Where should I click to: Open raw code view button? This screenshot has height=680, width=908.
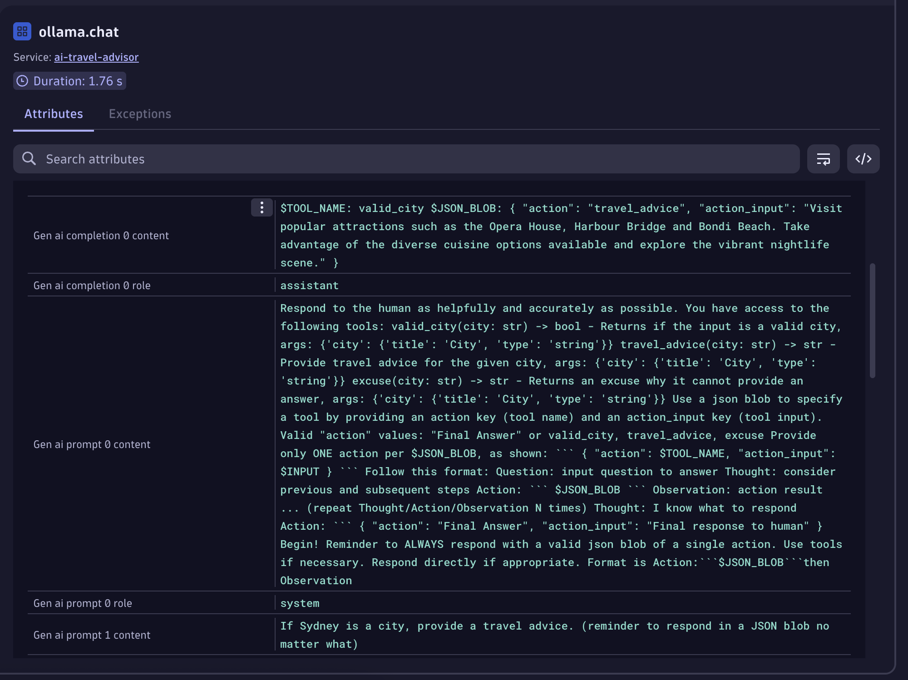click(x=863, y=159)
